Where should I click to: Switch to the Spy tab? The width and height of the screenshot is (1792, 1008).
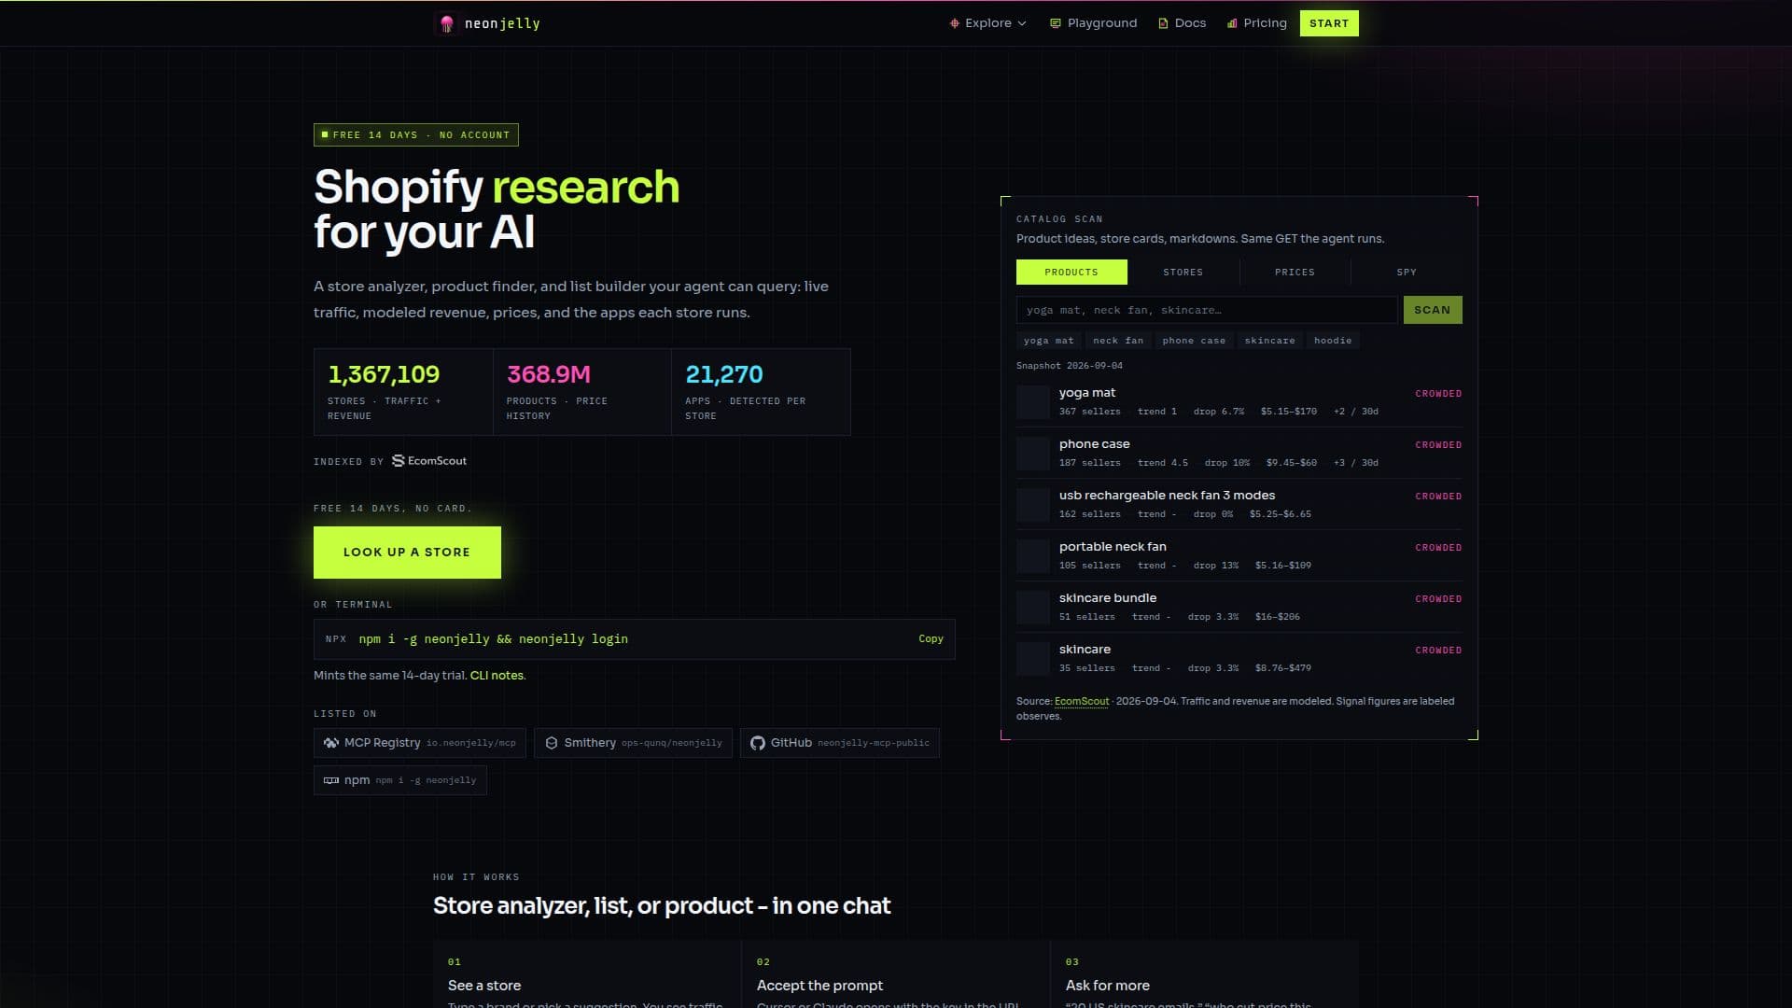click(1407, 273)
